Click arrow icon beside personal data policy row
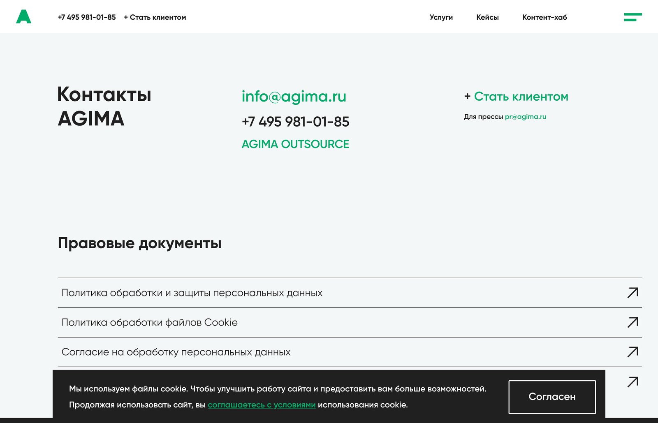 (633, 293)
